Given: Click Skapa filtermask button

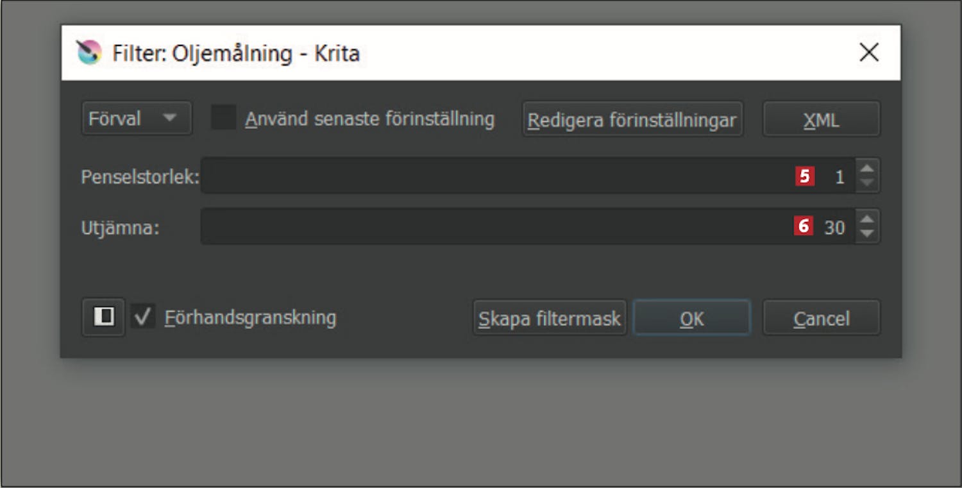Looking at the screenshot, I should coord(550,318).
